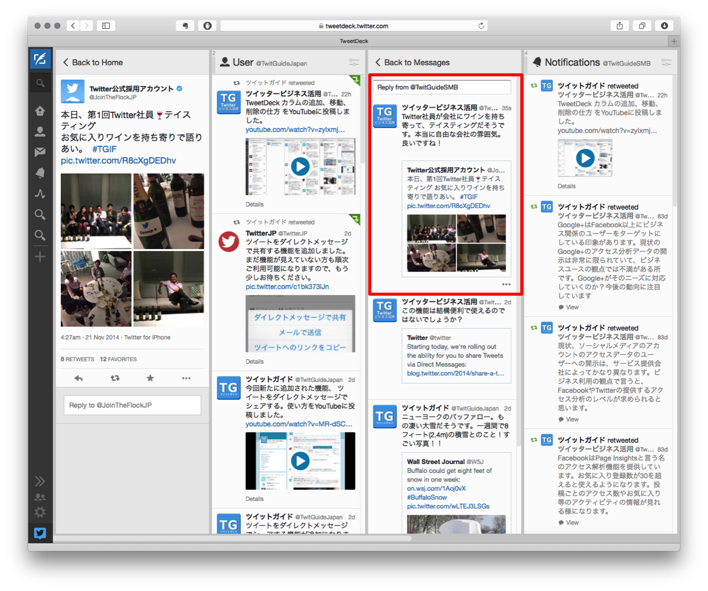Reply to the JoinTheFlockJP tweet via arrow icon
708x591 pixels.
[79, 378]
